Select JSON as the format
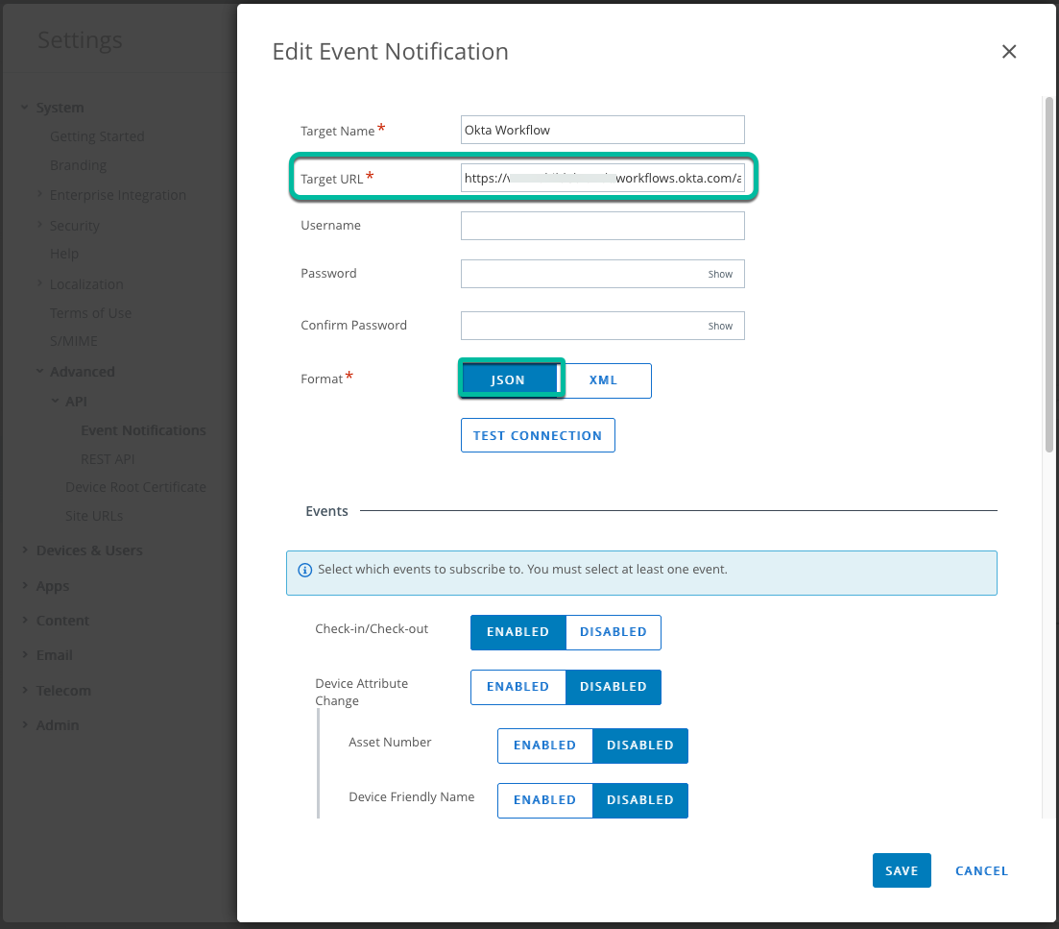The image size is (1059, 929). [508, 380]
